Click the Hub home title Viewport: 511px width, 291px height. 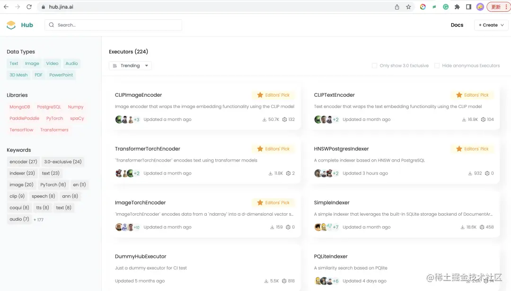click(x=27, y=25)
